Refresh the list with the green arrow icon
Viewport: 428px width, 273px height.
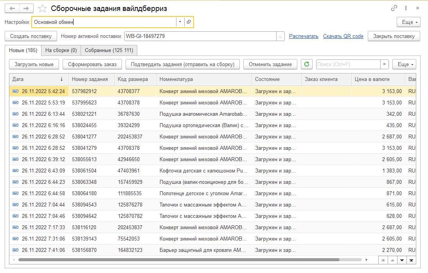tap(307, 64)
